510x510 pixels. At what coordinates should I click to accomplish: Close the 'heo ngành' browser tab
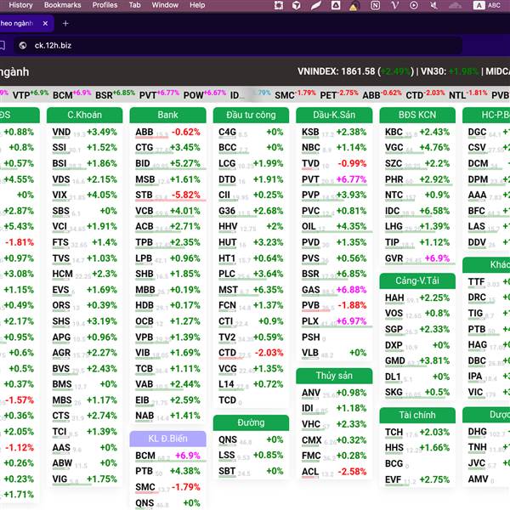(45, 24)
